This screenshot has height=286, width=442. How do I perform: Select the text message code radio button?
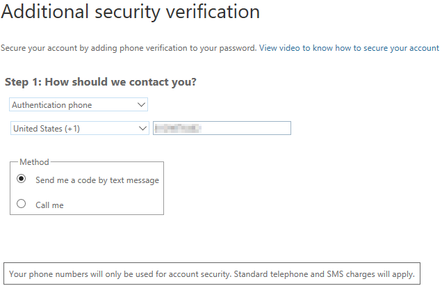point(22,180)
